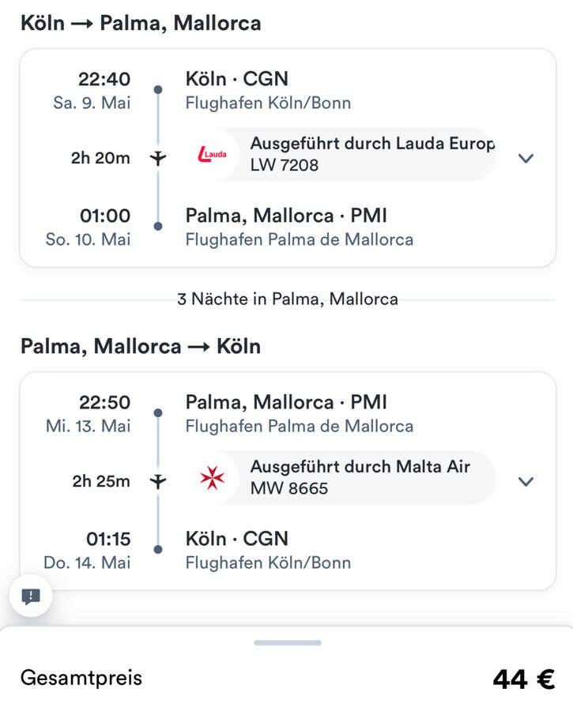Click the Palma, Mallorca → Köln heading
This screenshot has width=573, height=711.
(141, 346)
